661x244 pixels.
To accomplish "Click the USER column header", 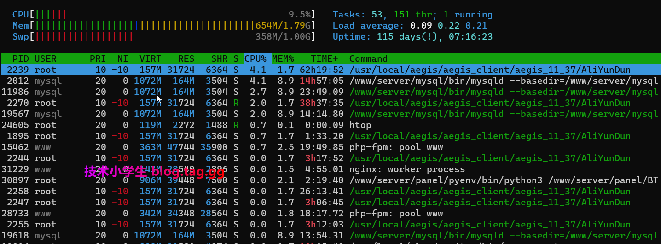I will 45,59.
